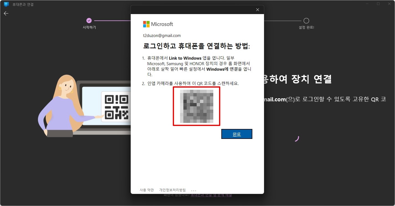Click the 설정 완료! step label
This screenshot has width=395, height=206.
306,28
